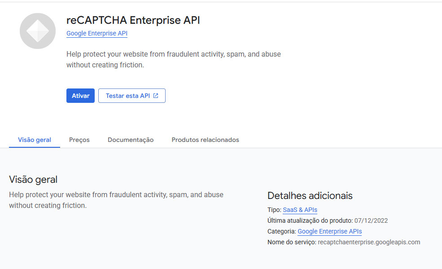Open the SaaS & APIs type link
The image size is (442, 269).
pyautogui.click(x=300, y=210)
